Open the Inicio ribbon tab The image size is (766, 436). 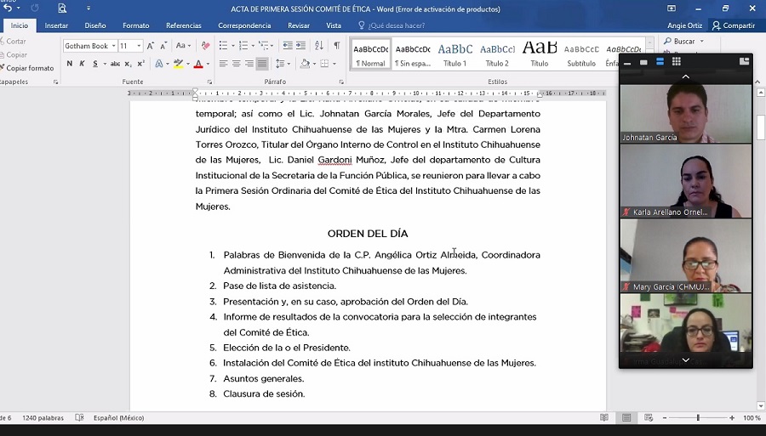pos(20,25)
